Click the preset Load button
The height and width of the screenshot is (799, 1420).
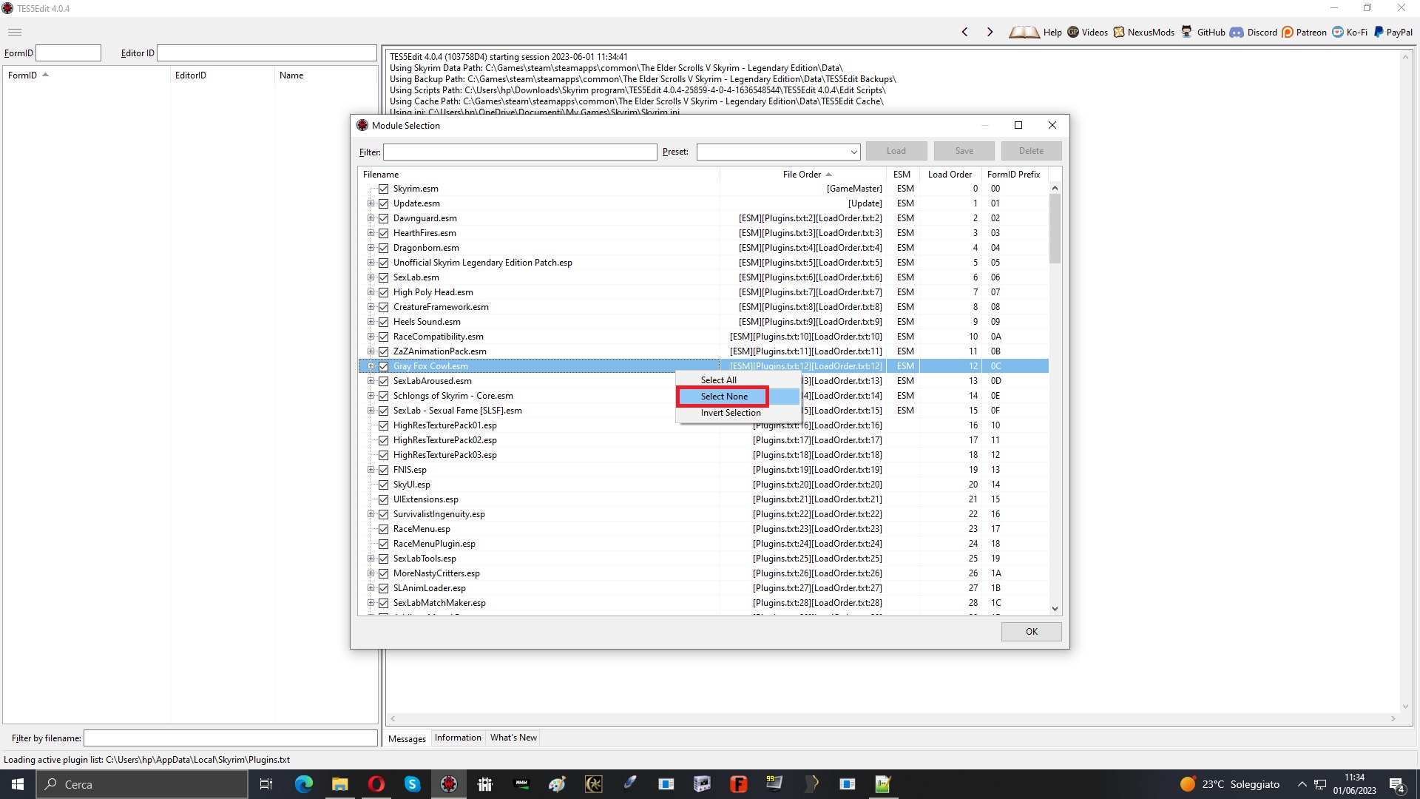(x=896, y=151)
